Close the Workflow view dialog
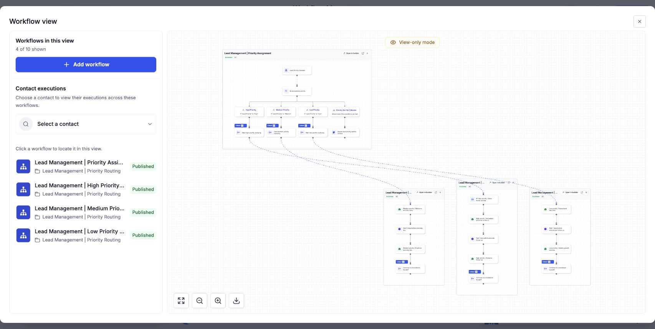This screenshot has width=655, height=329. click(x=640, y=21)
